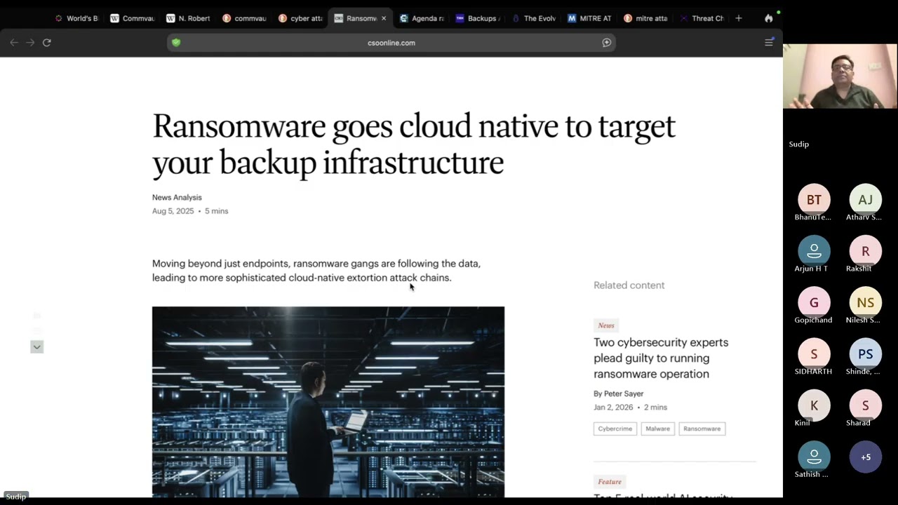Click the Aug 5, 2025 date text
Image resolution: width=898 pixels, height=505 pixels.
point(173,211)
